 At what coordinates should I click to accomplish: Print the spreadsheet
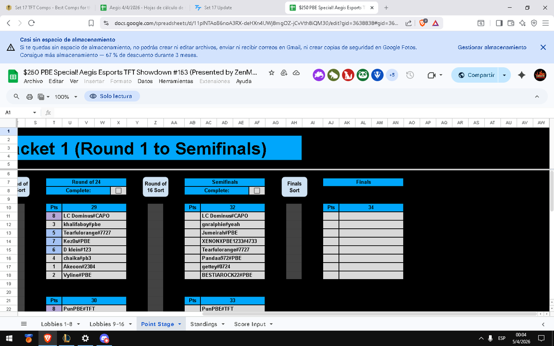tap(30, 96)
